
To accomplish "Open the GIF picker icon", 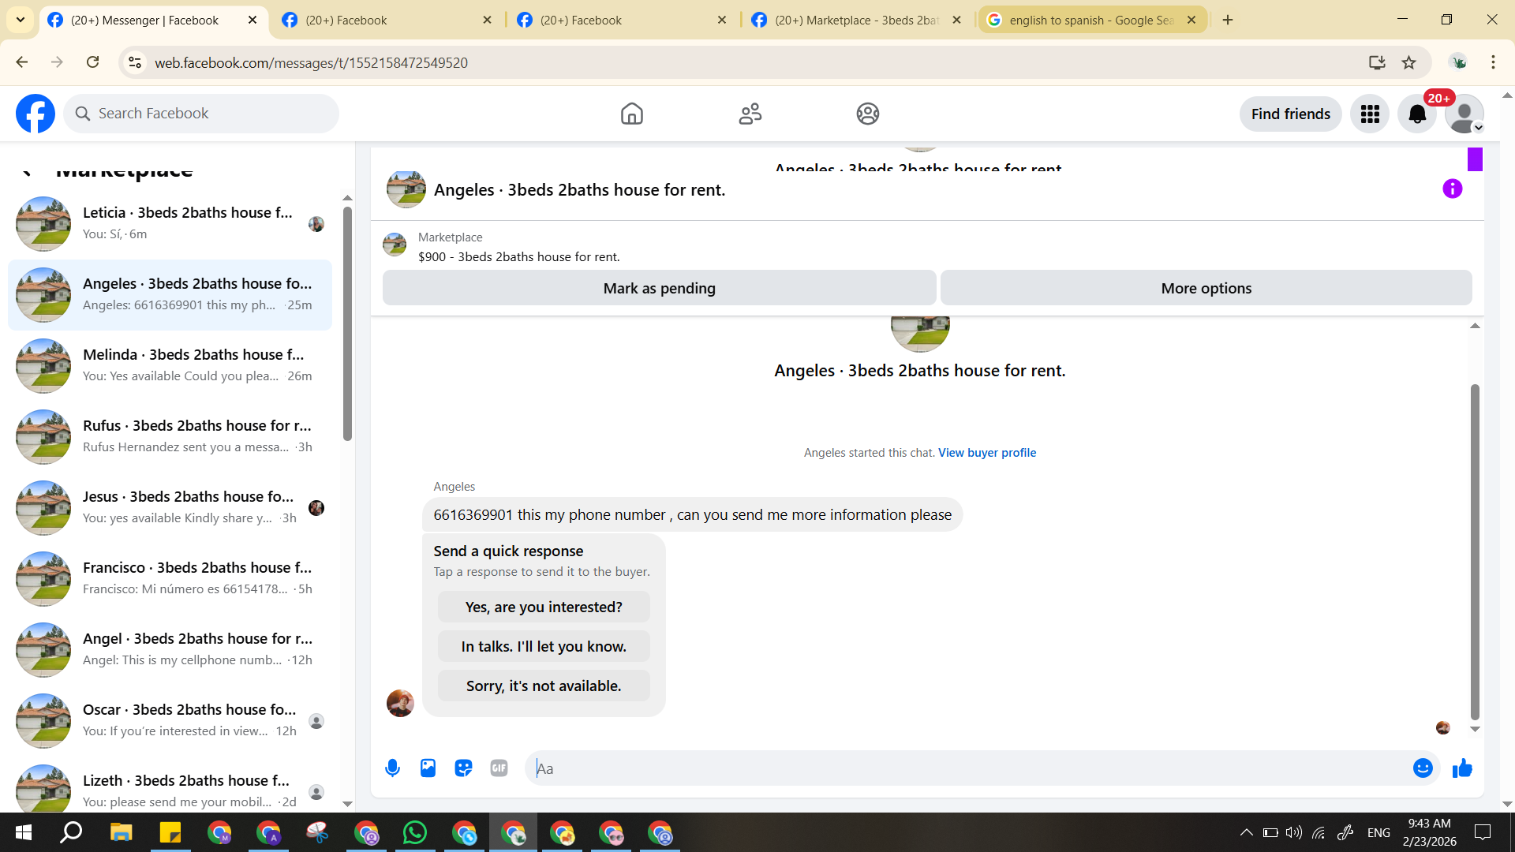I will coord(499,768).
